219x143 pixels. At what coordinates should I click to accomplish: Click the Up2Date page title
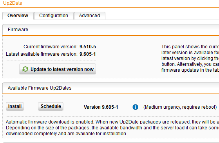point(13,3)
